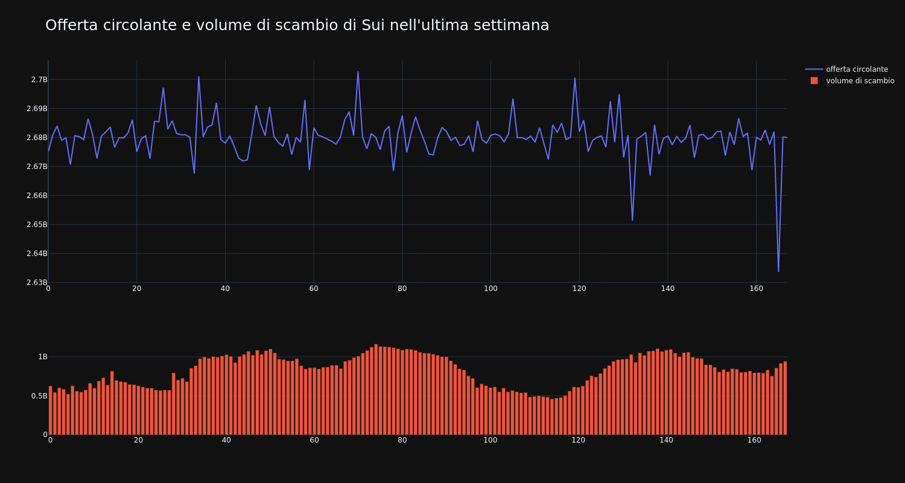Click x-axis tick 140 under the line chart
Screen dimensions: 905x483
coord(668,289)
